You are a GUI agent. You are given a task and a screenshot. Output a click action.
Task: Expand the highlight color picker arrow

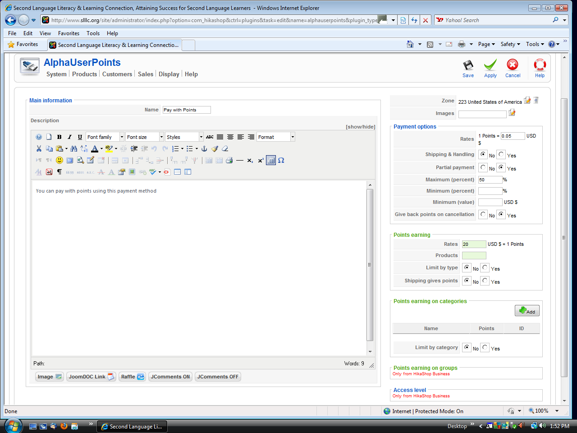116,148
